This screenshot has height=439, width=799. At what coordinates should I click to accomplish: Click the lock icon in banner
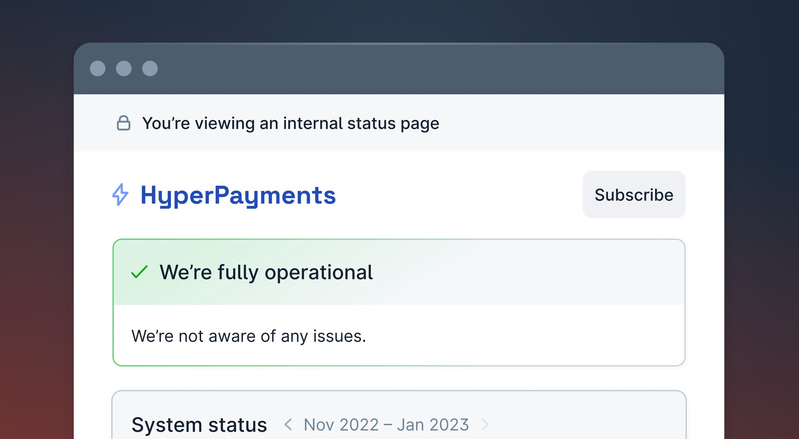pos(123,123)
